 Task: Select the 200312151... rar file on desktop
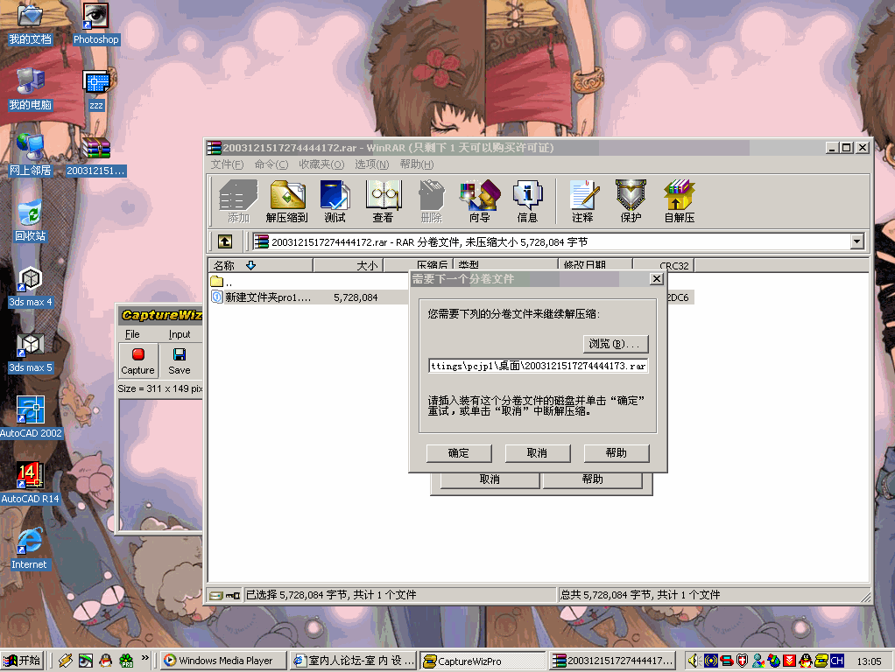(96, 155)
